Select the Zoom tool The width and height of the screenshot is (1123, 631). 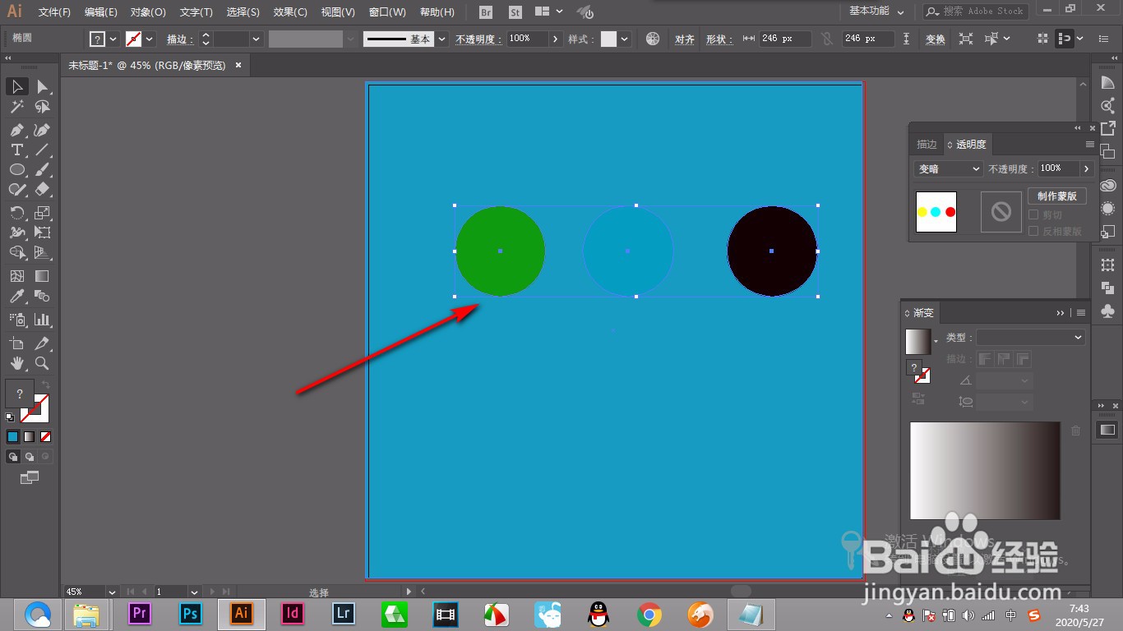(42, 363)
